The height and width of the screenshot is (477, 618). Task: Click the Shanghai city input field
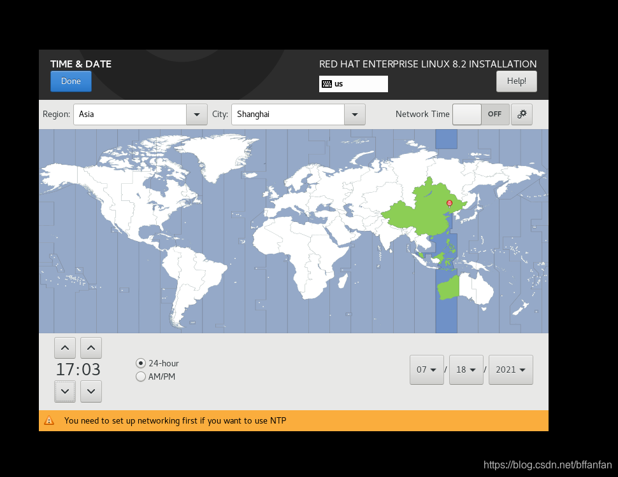(288, 114)
